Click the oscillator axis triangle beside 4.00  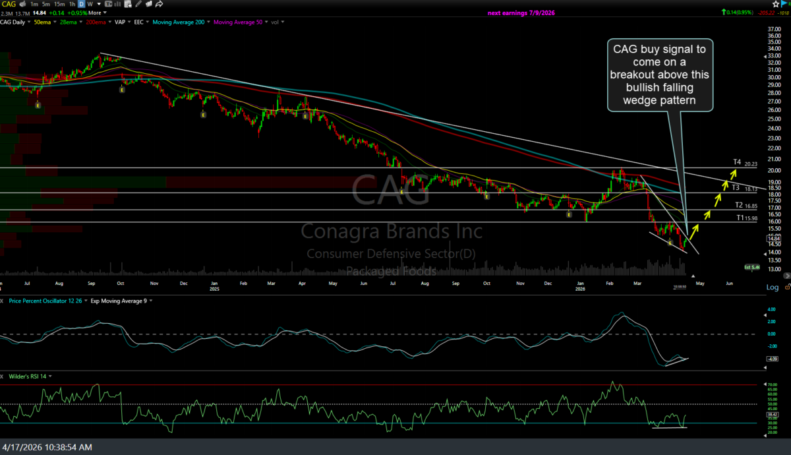point(765,315)
